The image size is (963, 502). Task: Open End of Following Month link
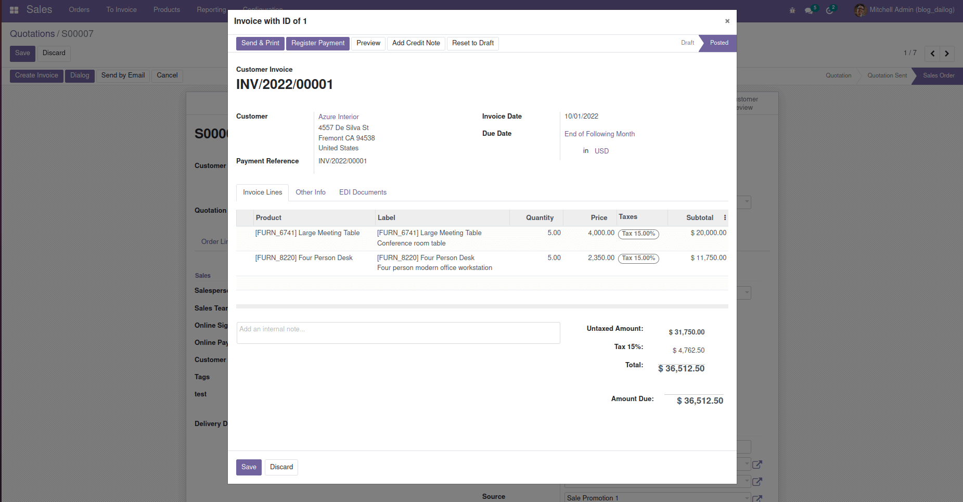599,134
